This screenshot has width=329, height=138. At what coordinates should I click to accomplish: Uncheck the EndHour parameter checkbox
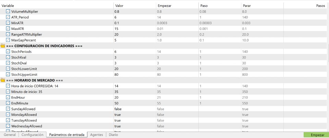(x=8, y=97)
